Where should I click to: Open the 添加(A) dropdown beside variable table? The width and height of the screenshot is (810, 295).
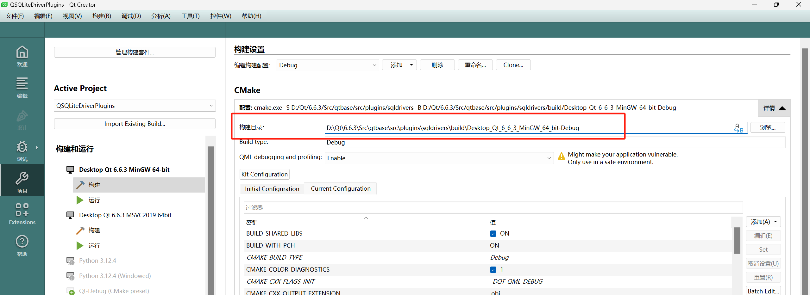click(x=763, y=222)
